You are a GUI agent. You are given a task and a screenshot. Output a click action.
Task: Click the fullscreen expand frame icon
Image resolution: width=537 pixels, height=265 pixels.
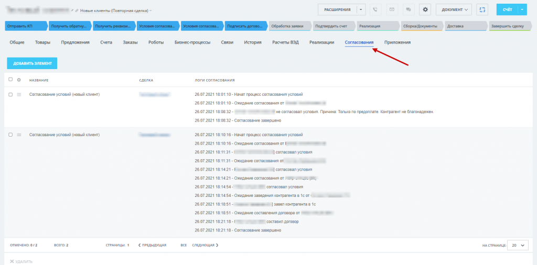click(x=483, y=9)
